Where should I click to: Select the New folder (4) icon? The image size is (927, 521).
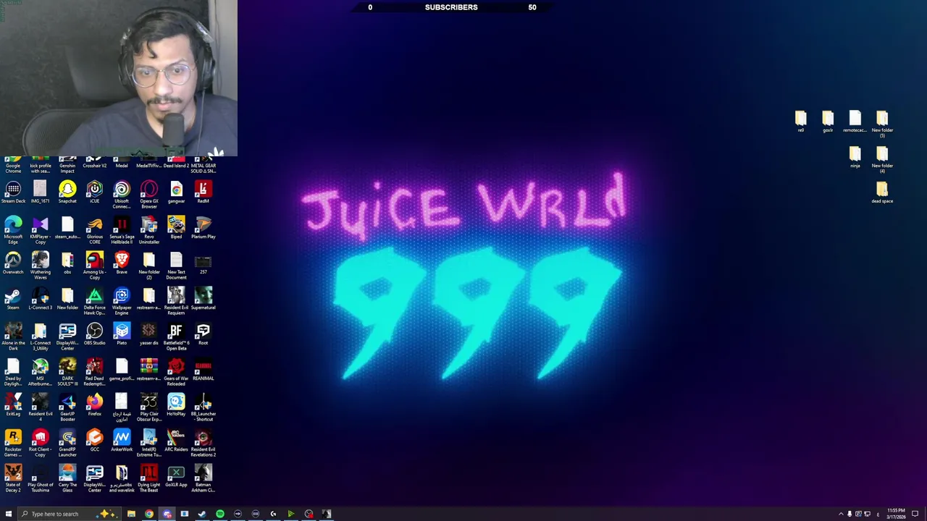[882, 161]
